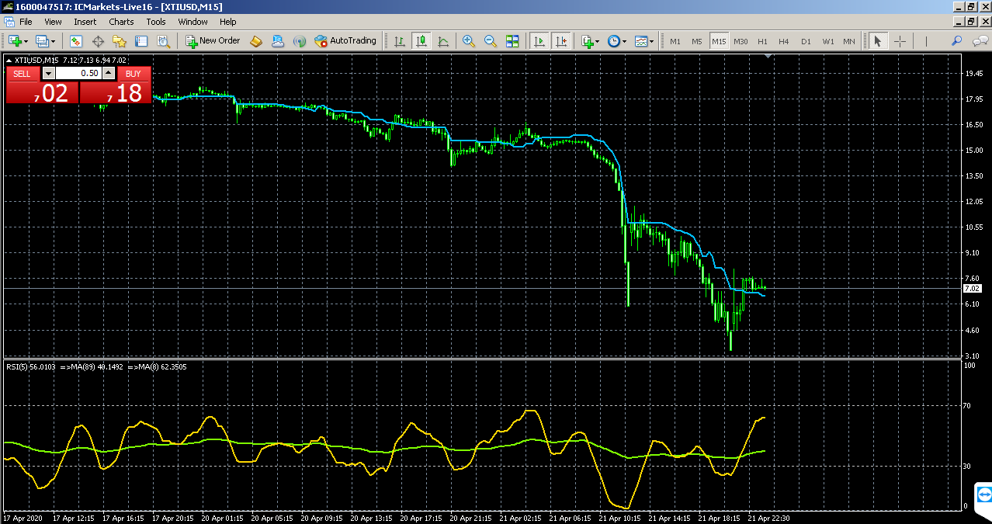The image size is (992, 524).
Task: Expand the Indicators dropdown arrow
Action: coord(598,41)
